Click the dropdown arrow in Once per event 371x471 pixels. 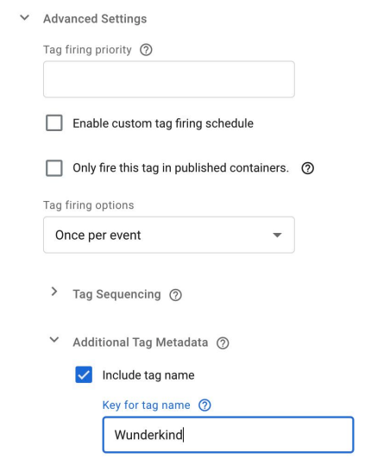(x=277, y=235)
